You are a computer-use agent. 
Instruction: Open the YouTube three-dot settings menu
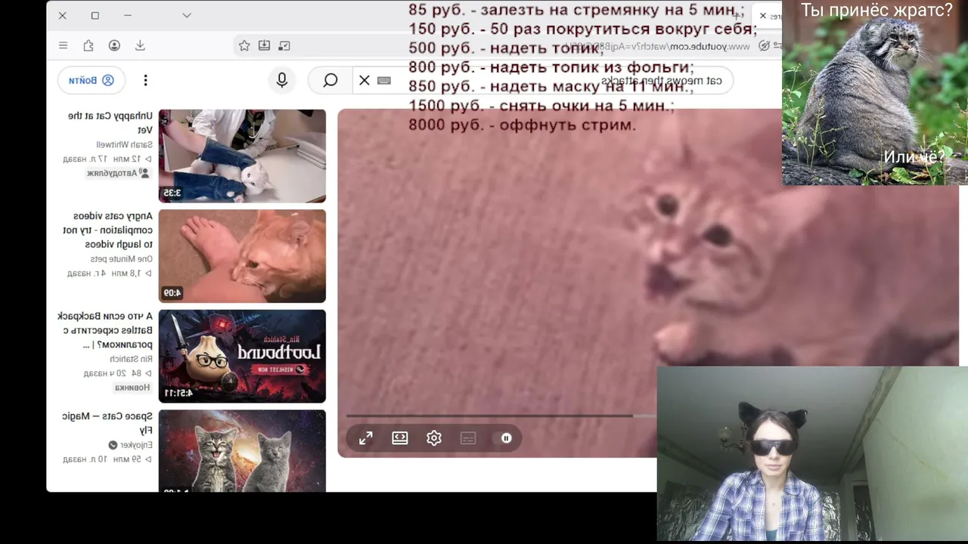[x=146, y=80]
